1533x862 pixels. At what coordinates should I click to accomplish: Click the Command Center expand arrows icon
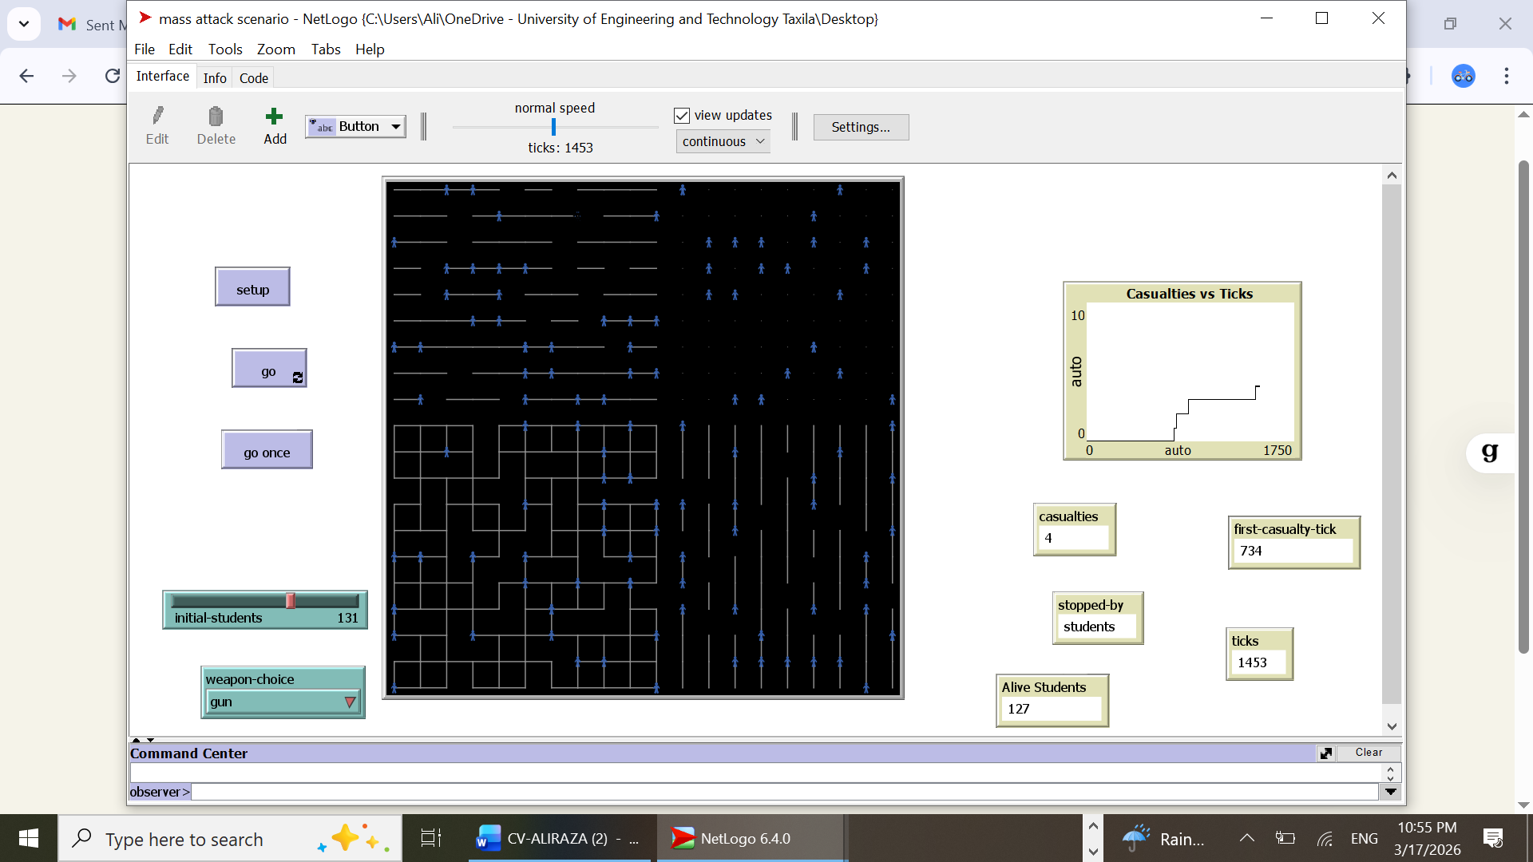point(1325,753)
